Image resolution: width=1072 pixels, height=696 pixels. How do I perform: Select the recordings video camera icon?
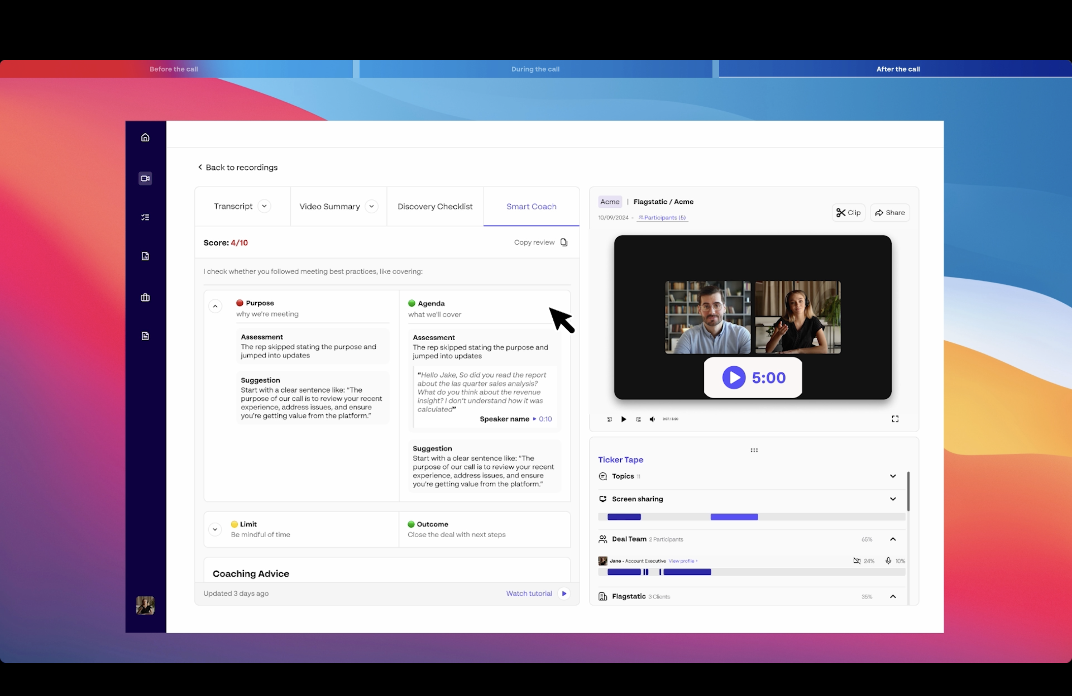click(x=145, y=178)
